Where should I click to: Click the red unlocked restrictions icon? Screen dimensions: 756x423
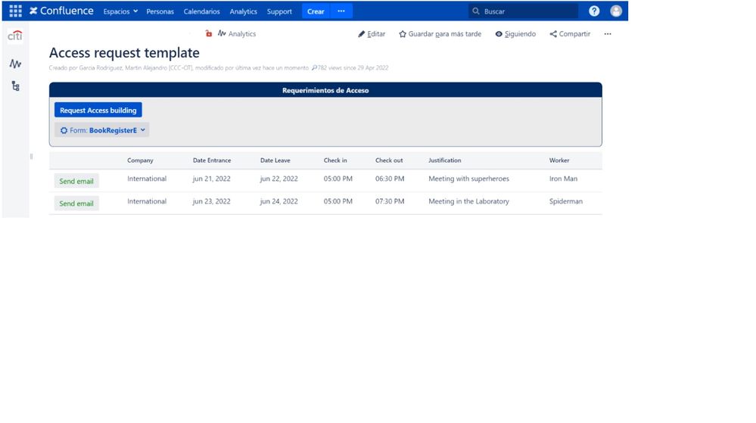tap(208, 33)
